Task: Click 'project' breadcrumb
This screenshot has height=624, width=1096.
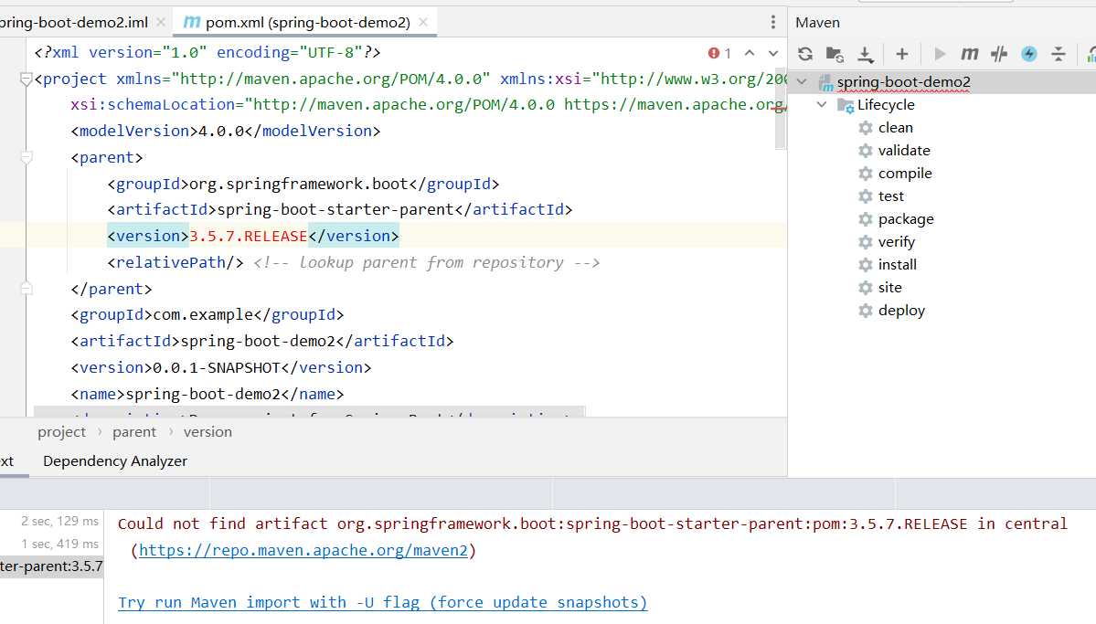Action: click(x=61, y=432)
